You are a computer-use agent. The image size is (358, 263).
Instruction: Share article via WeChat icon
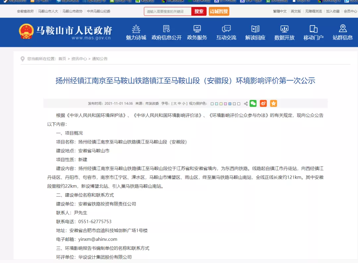point(253,104)
